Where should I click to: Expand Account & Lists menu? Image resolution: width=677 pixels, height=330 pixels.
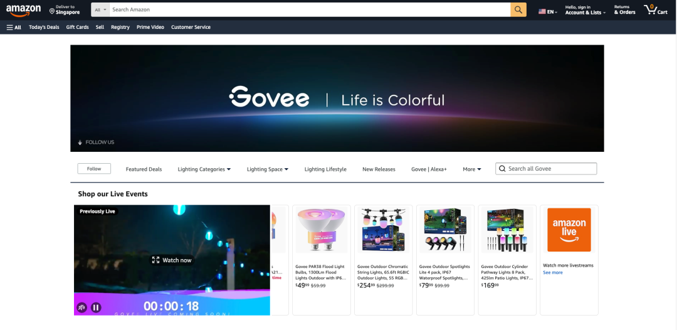pos(585,10)
